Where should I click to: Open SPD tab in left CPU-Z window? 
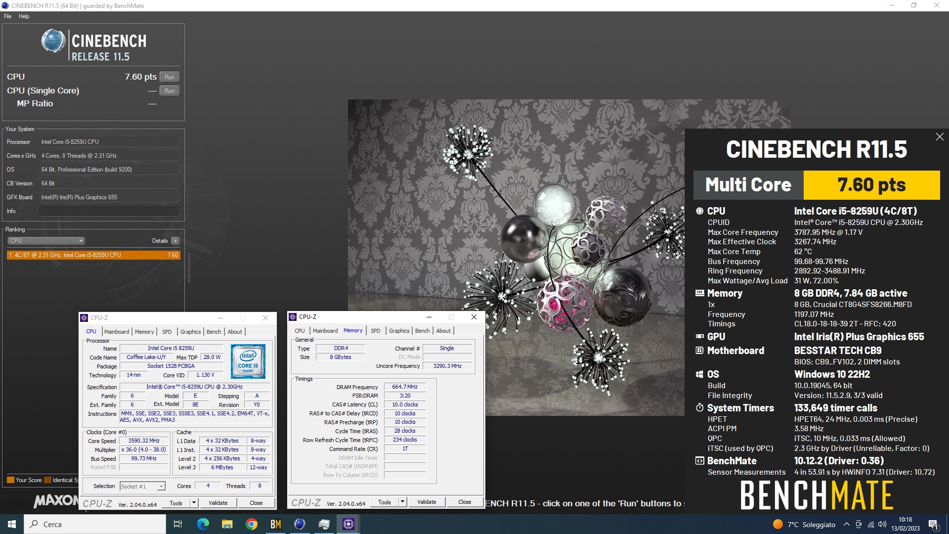[x=167, y=332]
